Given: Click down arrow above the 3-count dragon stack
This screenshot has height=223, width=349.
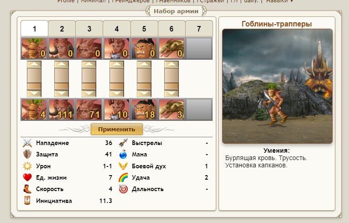Looking at the screenshot, I should [x=172, y=93].
